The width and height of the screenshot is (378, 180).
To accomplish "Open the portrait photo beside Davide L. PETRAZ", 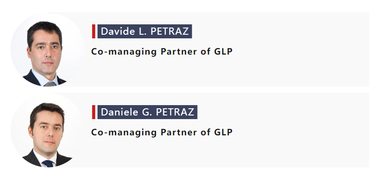I will click(x=47, y=50).
